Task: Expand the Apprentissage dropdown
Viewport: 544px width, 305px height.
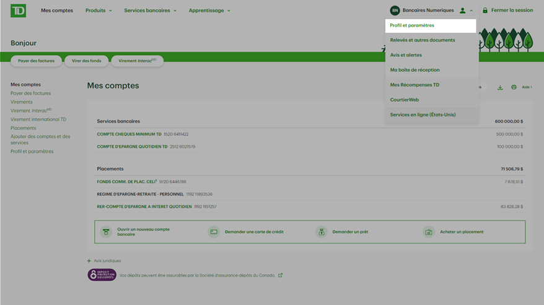Action: point(209,11)
